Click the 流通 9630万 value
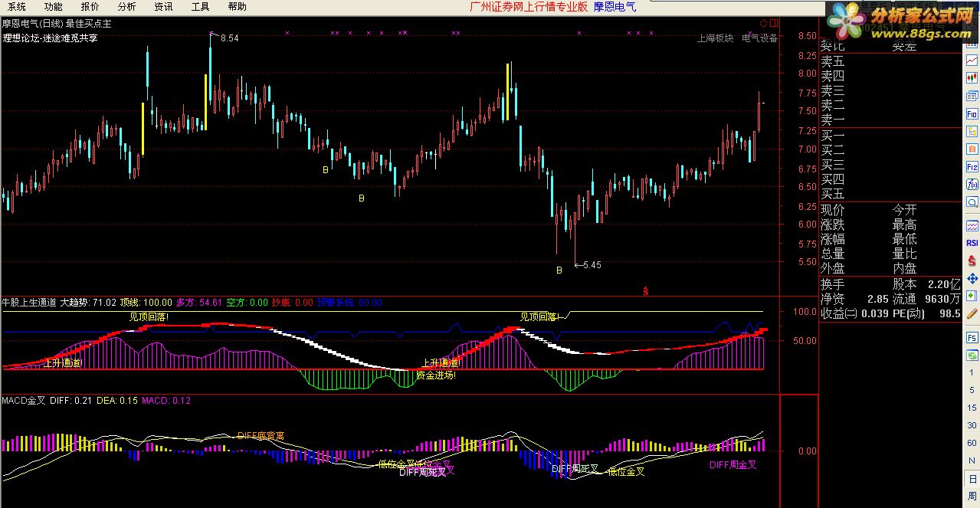The width and height of the screenshot is (980, 508). coord(926,299)
